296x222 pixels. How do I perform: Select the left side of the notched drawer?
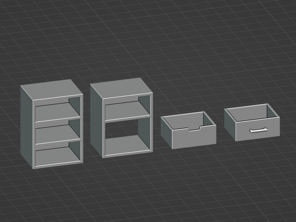(166, 132)
